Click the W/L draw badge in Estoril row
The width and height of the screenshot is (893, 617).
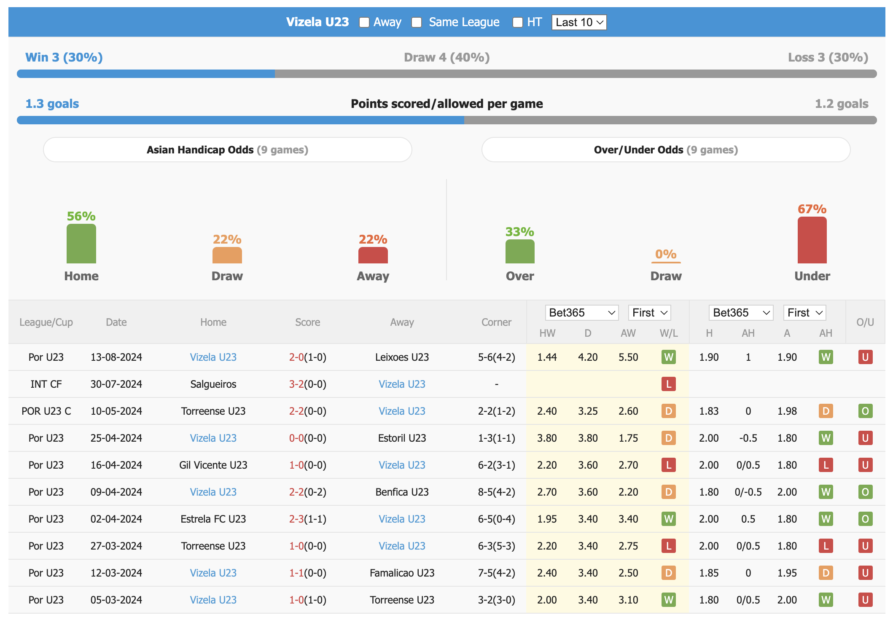click(x=669, y=438)
